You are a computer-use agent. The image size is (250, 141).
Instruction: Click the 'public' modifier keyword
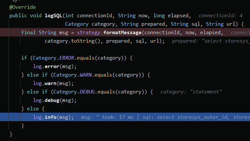coord(18,16)
